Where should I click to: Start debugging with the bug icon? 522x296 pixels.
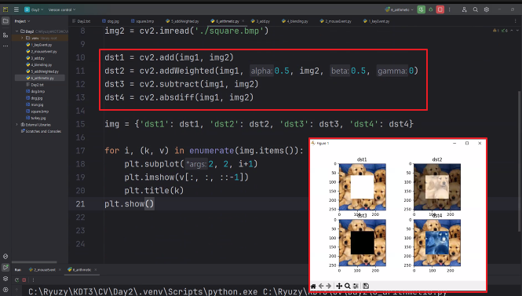coord(430,9)
